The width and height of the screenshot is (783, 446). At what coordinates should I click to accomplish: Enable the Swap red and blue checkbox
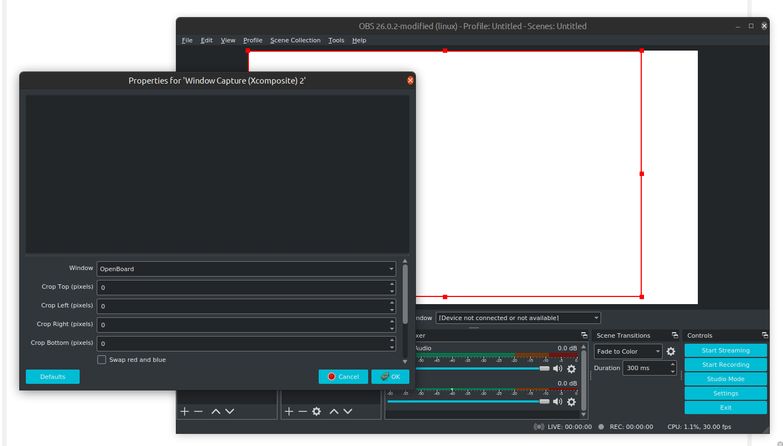(102, 359)
